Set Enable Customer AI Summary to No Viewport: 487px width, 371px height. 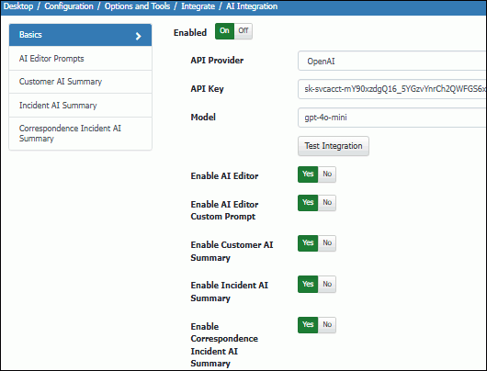pos(327,243)
